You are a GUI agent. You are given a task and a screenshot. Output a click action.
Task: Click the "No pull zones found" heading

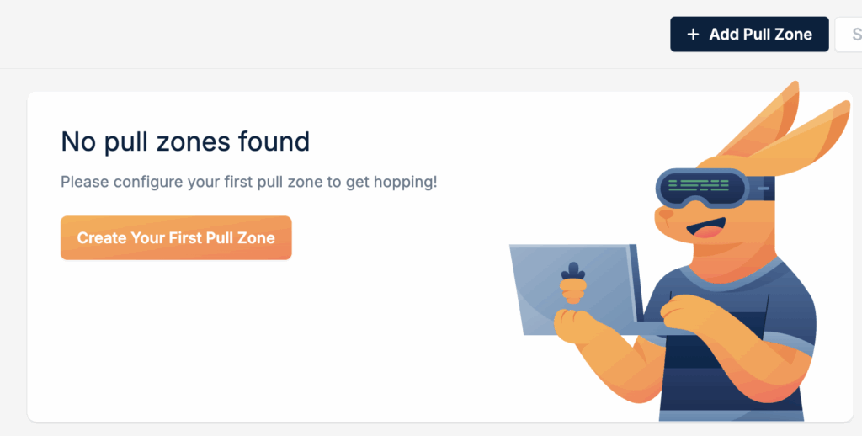(x=185, y=141)
